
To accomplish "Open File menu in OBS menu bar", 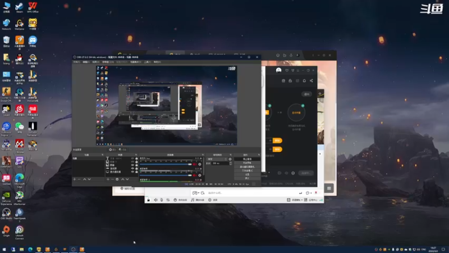I will [77, 62].
